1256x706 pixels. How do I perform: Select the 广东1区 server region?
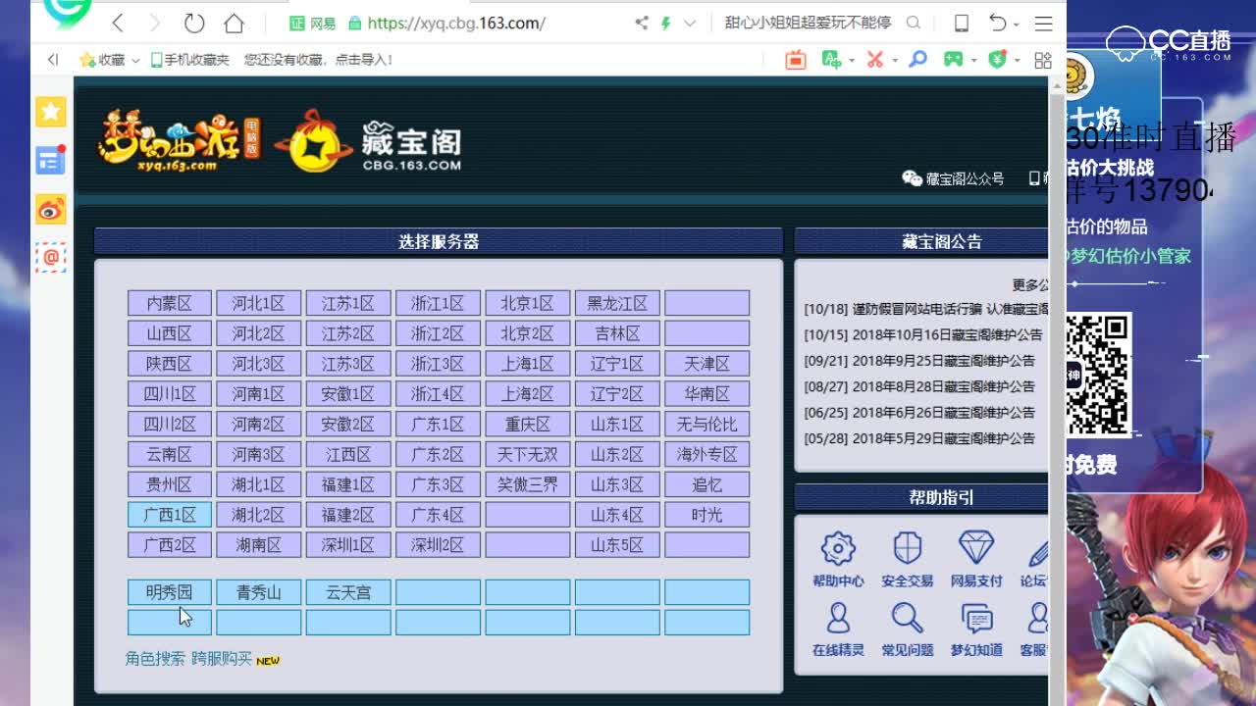coord(438,425)
